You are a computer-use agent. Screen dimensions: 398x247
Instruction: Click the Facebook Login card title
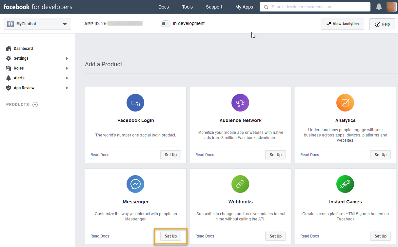tap(136, 120)
